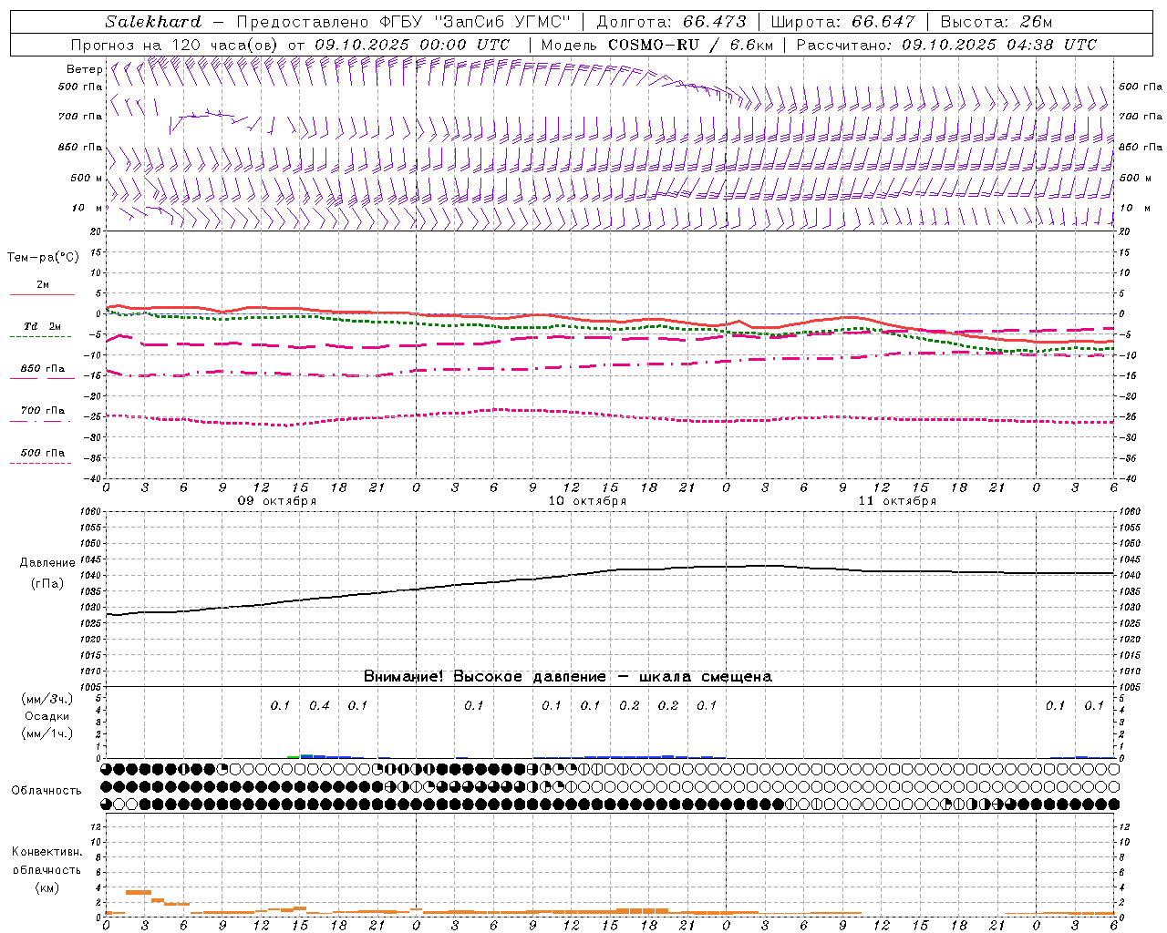Click '500 гПа' in the temperature legend
1167x933 pixels.
pyautogui.click(x=43, y=453)
